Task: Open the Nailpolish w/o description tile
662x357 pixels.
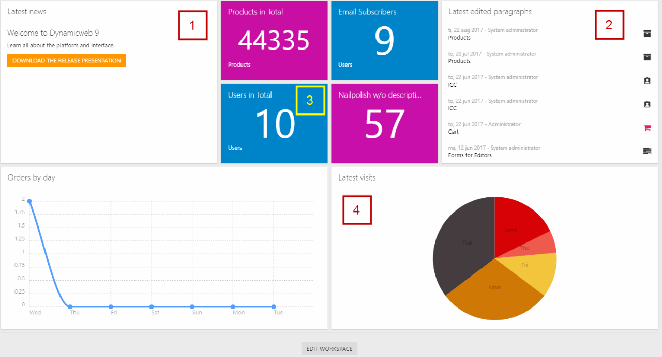Action: point(384,124)
